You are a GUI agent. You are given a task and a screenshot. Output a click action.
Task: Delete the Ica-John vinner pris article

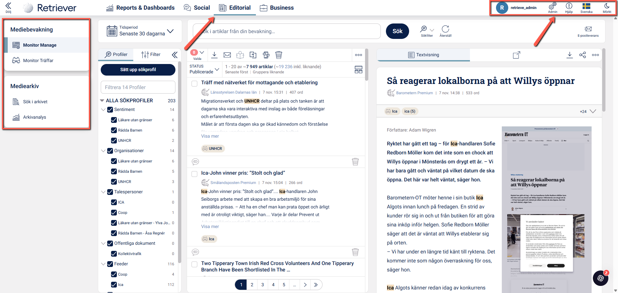[x=355, y=252]
